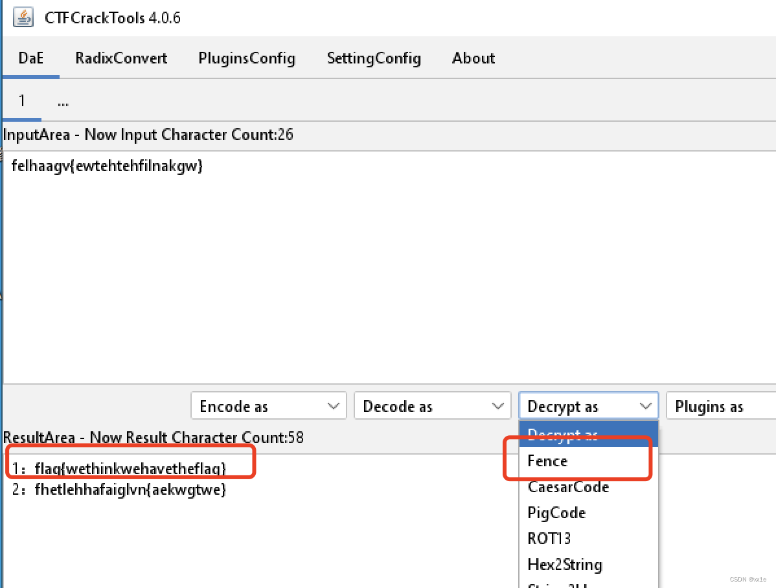Open PluginsConfig
776x588 pixels.
point(247,58)
